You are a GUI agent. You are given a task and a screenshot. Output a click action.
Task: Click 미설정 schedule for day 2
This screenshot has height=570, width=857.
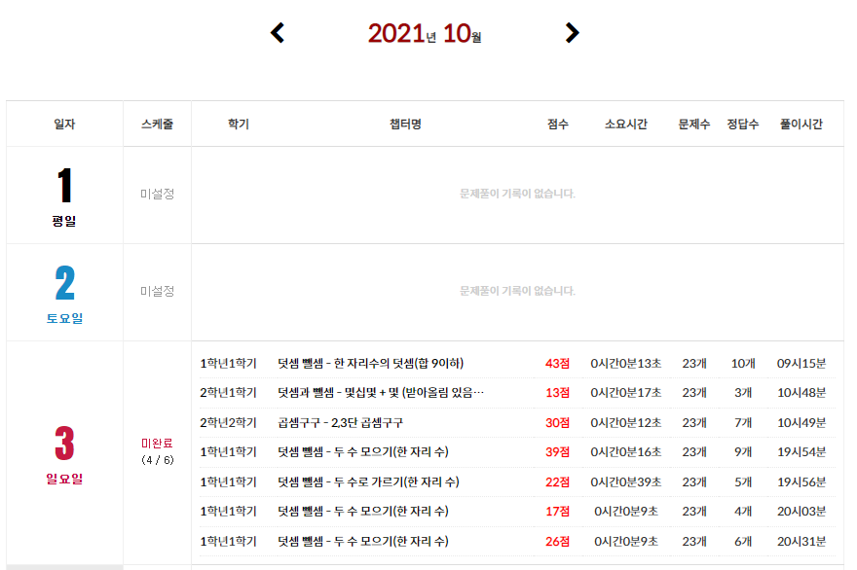tap(158, 291)
